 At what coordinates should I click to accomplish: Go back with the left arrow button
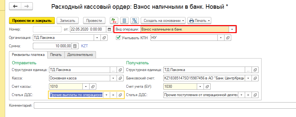pyautogui.click(x=15, y=7)
